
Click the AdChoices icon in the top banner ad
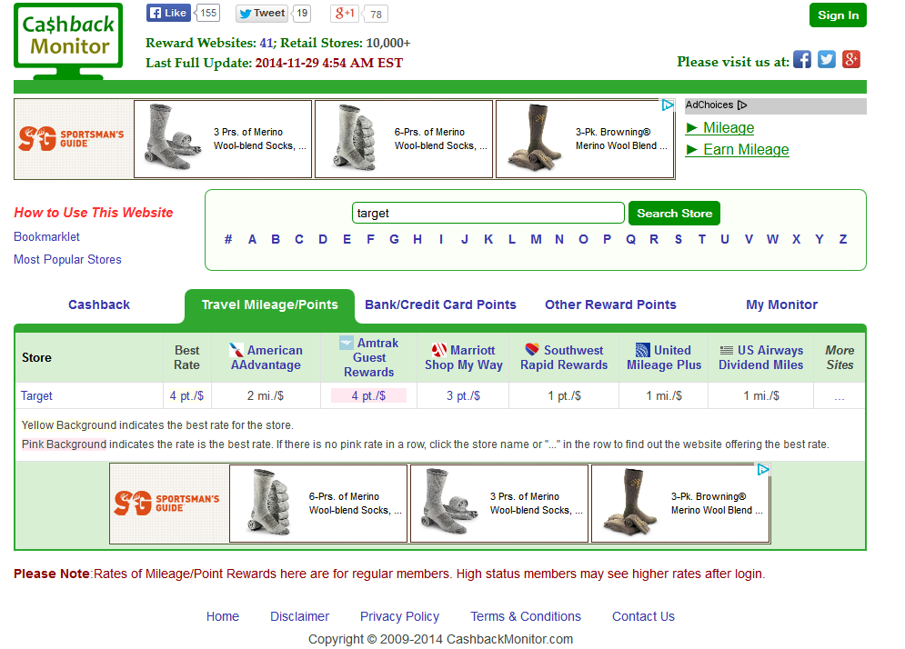pyautogui.click(x=668, y=105)
